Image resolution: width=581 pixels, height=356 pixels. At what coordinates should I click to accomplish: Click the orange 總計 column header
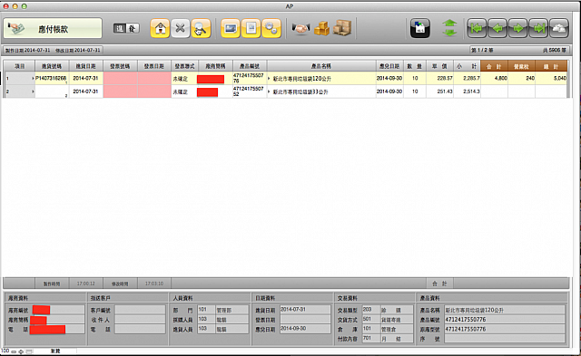[x=551, y=66]
